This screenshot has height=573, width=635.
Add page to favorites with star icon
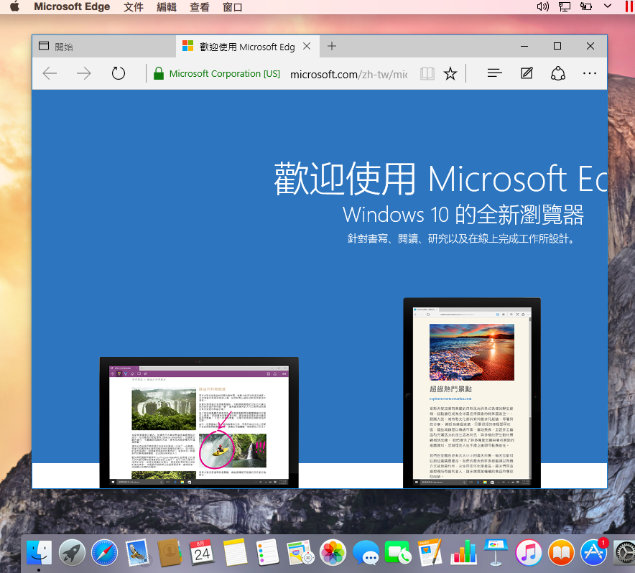(450, 74)
